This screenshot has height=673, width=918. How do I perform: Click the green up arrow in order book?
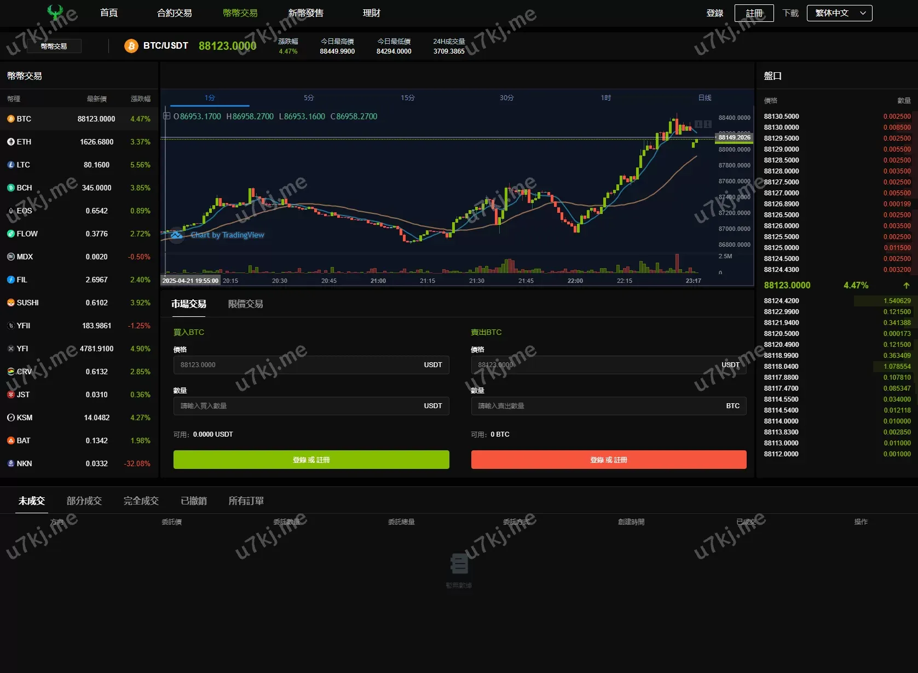pos(906,286)
